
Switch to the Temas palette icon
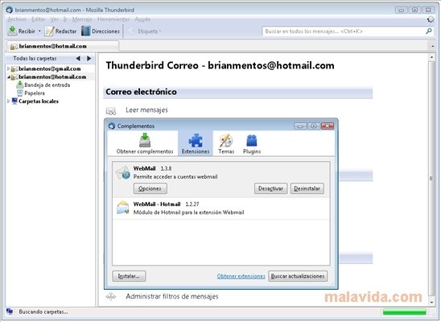point(226,140)
